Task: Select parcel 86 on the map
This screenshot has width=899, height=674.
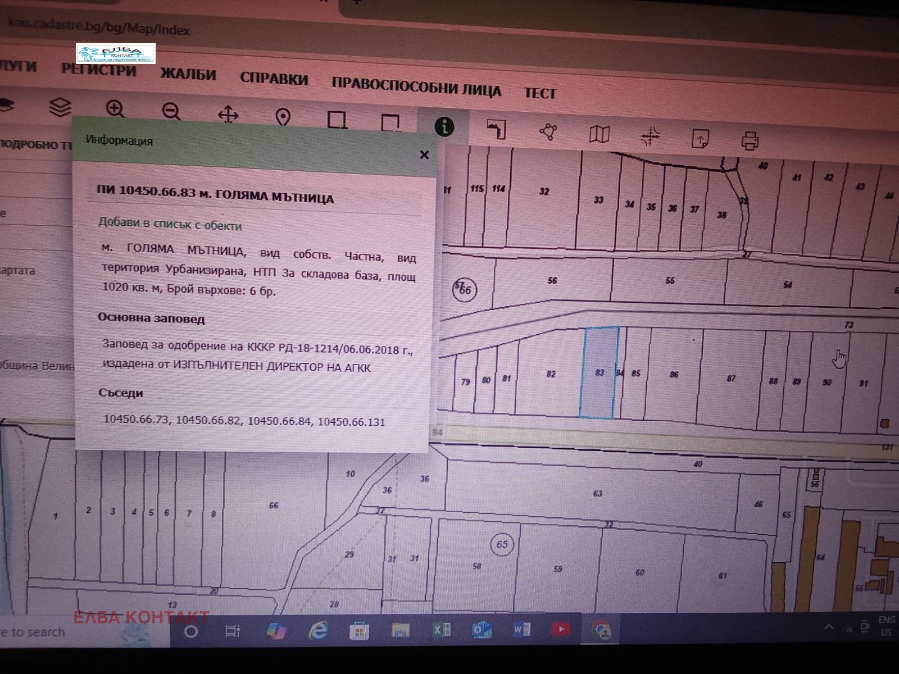Action: tap(674, 375)
